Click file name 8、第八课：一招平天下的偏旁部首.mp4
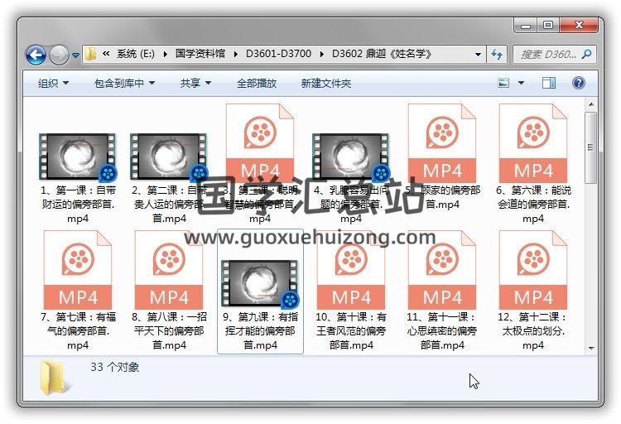Image resolution: width=621 pixels, height=424 pixels. click(169, 331)
